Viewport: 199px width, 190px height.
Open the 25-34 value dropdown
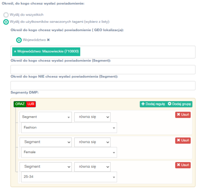point(69,177)
